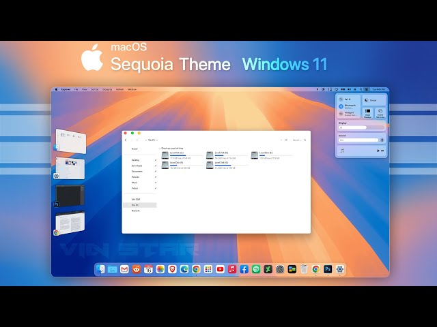Adjust the Display brightness slider
The width and height of the screenshot is (437, 327).
(361, 127)
